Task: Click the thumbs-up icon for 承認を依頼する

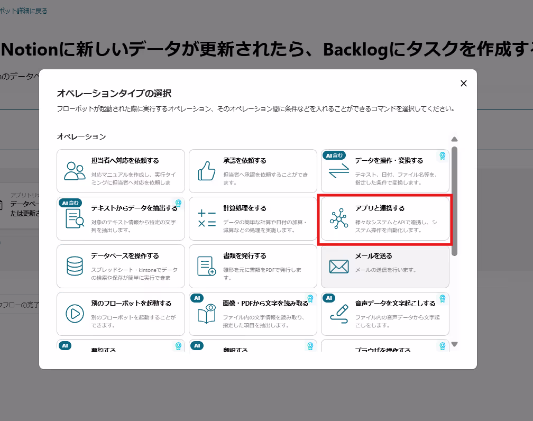Action: tap(207, 171)
